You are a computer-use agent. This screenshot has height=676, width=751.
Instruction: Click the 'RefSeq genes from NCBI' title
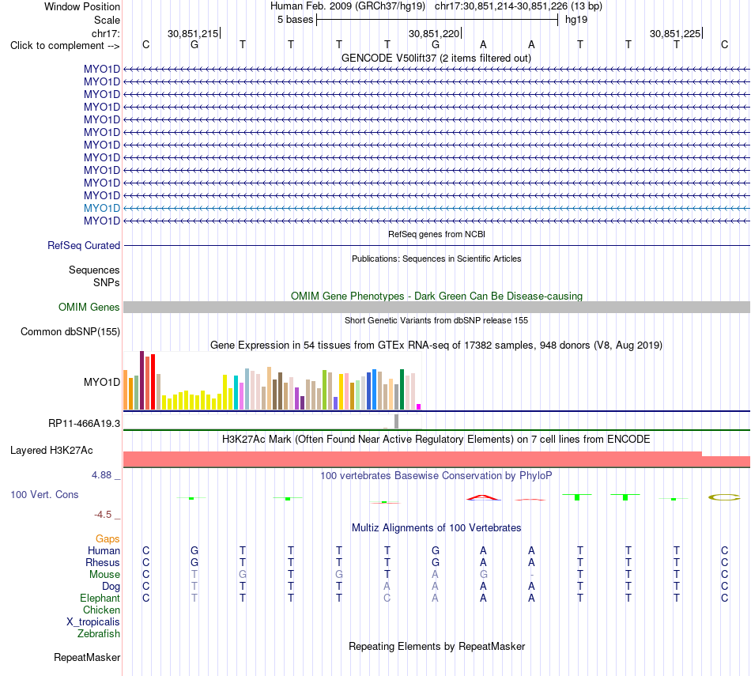click(x=436, y=234)
